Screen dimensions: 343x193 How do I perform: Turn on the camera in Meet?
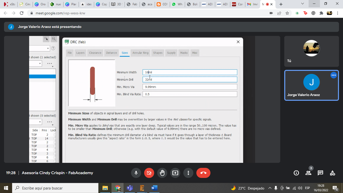tap(149, 173)
